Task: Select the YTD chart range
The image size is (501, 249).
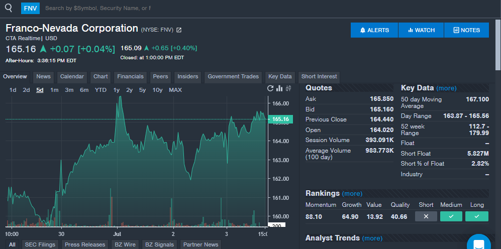Action: (101, 90)
